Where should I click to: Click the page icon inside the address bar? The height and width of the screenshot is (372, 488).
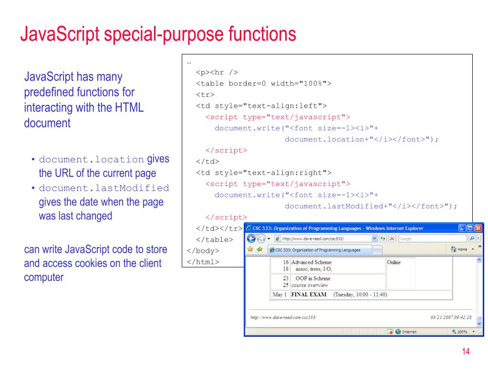[278, 238]
